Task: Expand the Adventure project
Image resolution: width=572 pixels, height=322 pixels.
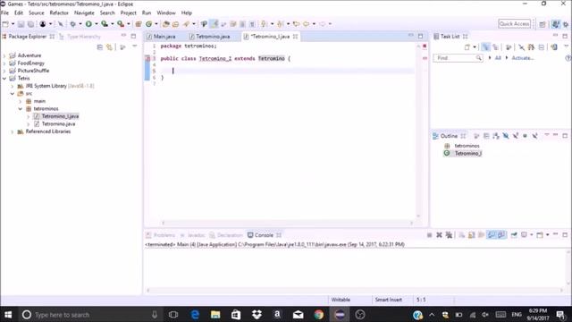Action: (4, 55)
